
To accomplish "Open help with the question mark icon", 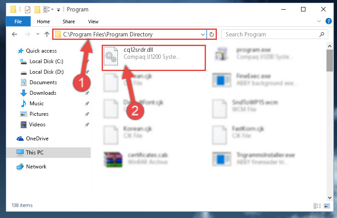I will click(x=328, y=21).
